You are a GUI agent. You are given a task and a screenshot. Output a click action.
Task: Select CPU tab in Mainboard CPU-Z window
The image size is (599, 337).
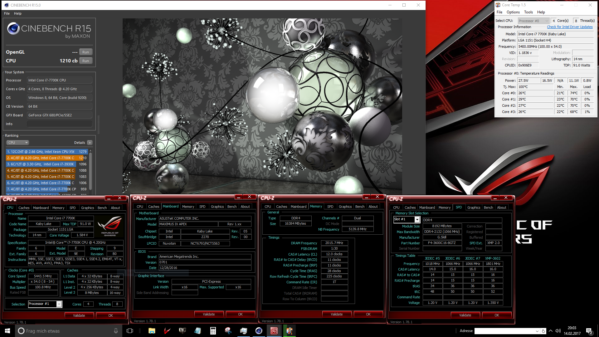[140, 207]
